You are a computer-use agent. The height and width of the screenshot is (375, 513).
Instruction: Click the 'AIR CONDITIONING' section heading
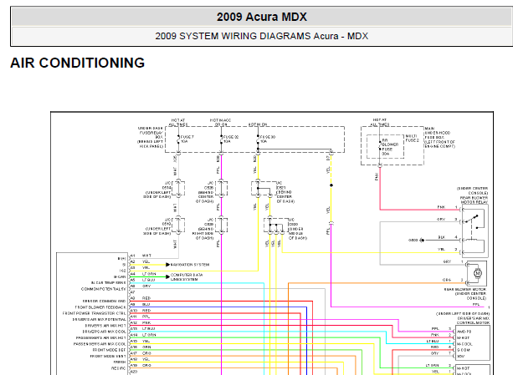tap(78, 63)
